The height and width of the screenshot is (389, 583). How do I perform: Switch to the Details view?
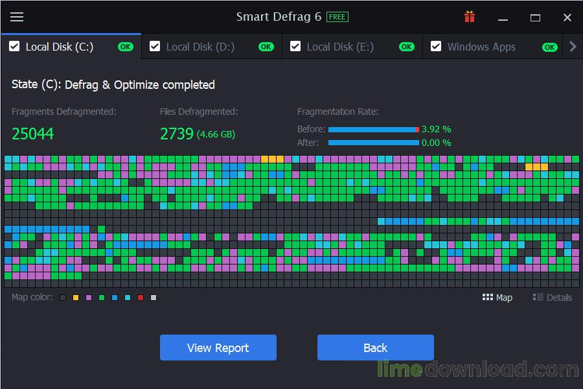tap(551, 297)
